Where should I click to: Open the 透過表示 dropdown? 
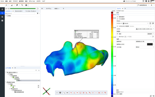click(x=151, y=34)
